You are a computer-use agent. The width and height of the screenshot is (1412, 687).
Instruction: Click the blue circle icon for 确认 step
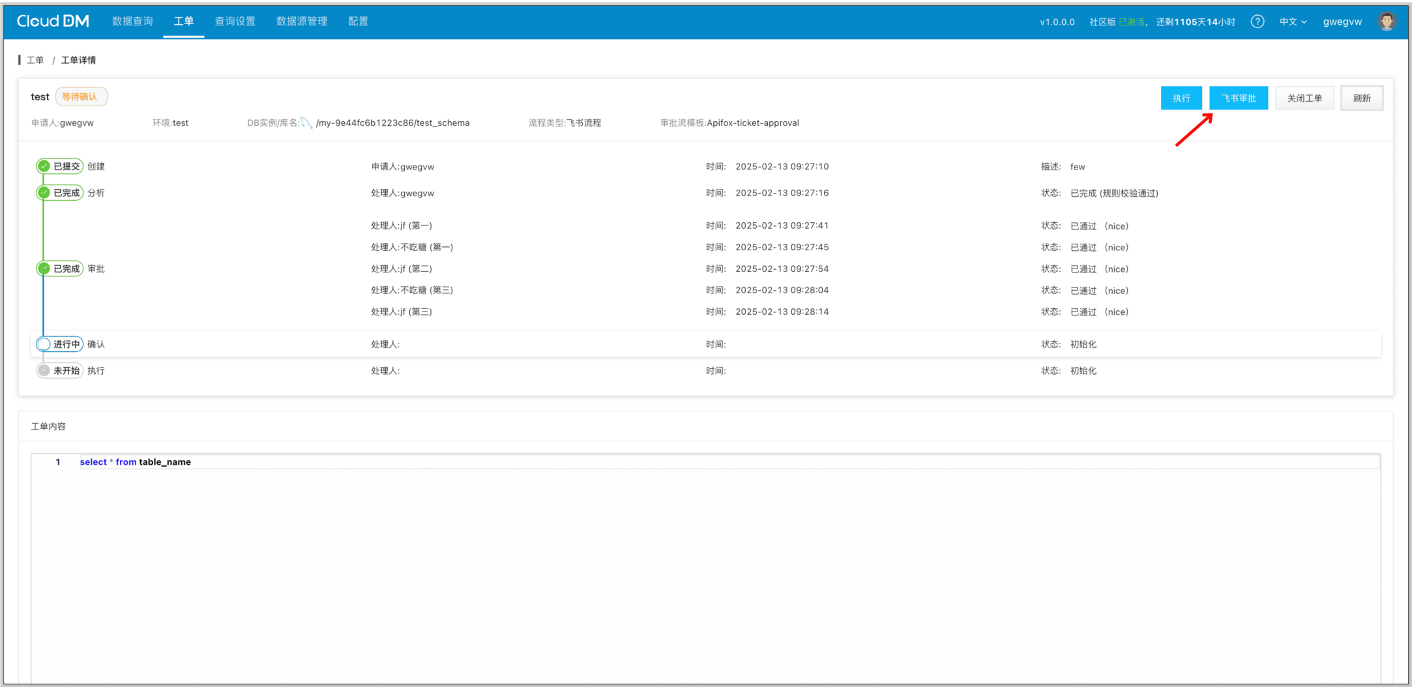(44, 344)
